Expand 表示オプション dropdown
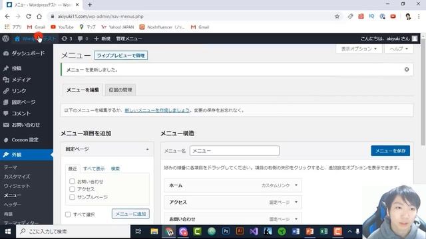 click(359, 48)
